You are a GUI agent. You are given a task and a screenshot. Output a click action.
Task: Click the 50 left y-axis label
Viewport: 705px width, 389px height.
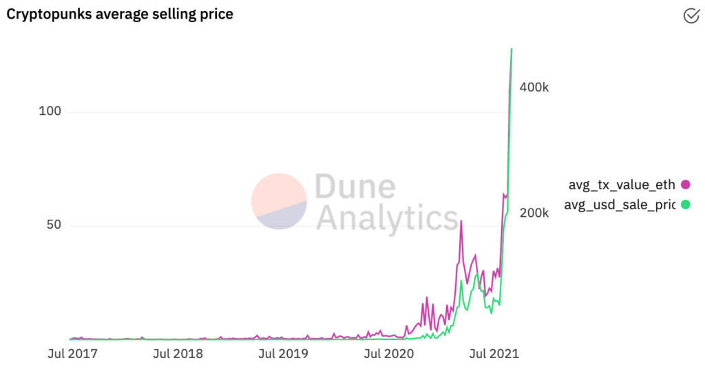pos(54,224)
